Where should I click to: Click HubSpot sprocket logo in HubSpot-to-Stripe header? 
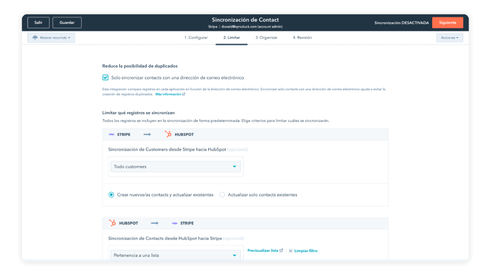tap(112, 223)
